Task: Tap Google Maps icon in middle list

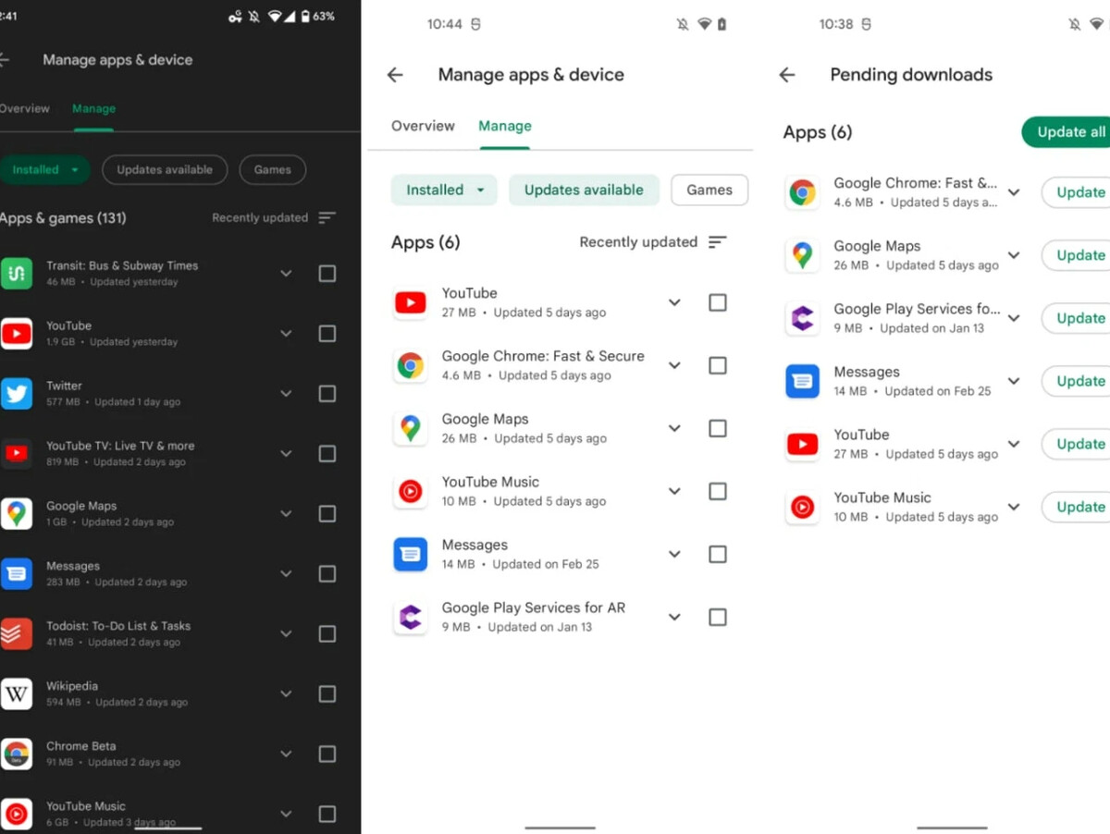Action: pyautogui.click(x=411, y=428)
